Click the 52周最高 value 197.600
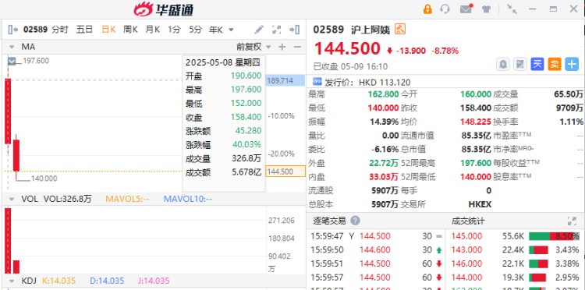This screenshot has width=585, height=290. click(476, 163)
